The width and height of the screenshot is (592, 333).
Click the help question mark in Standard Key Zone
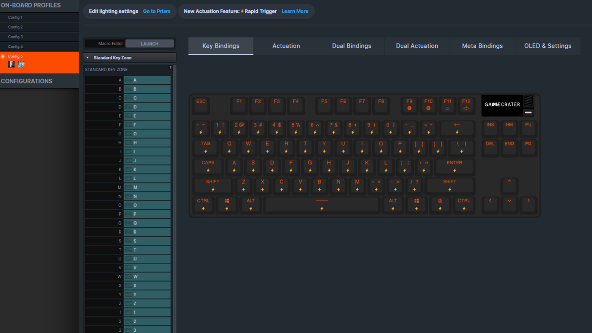click(x=171, y=68)
